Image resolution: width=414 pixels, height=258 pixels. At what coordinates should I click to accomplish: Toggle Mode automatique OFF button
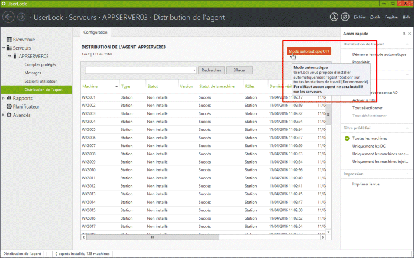pos(309,51)
